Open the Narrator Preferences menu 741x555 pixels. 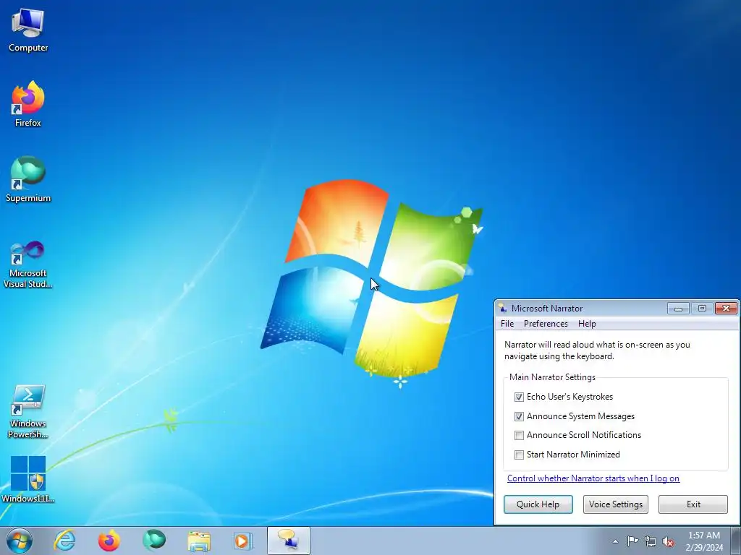pyautogui.click(x=546, y=324)
